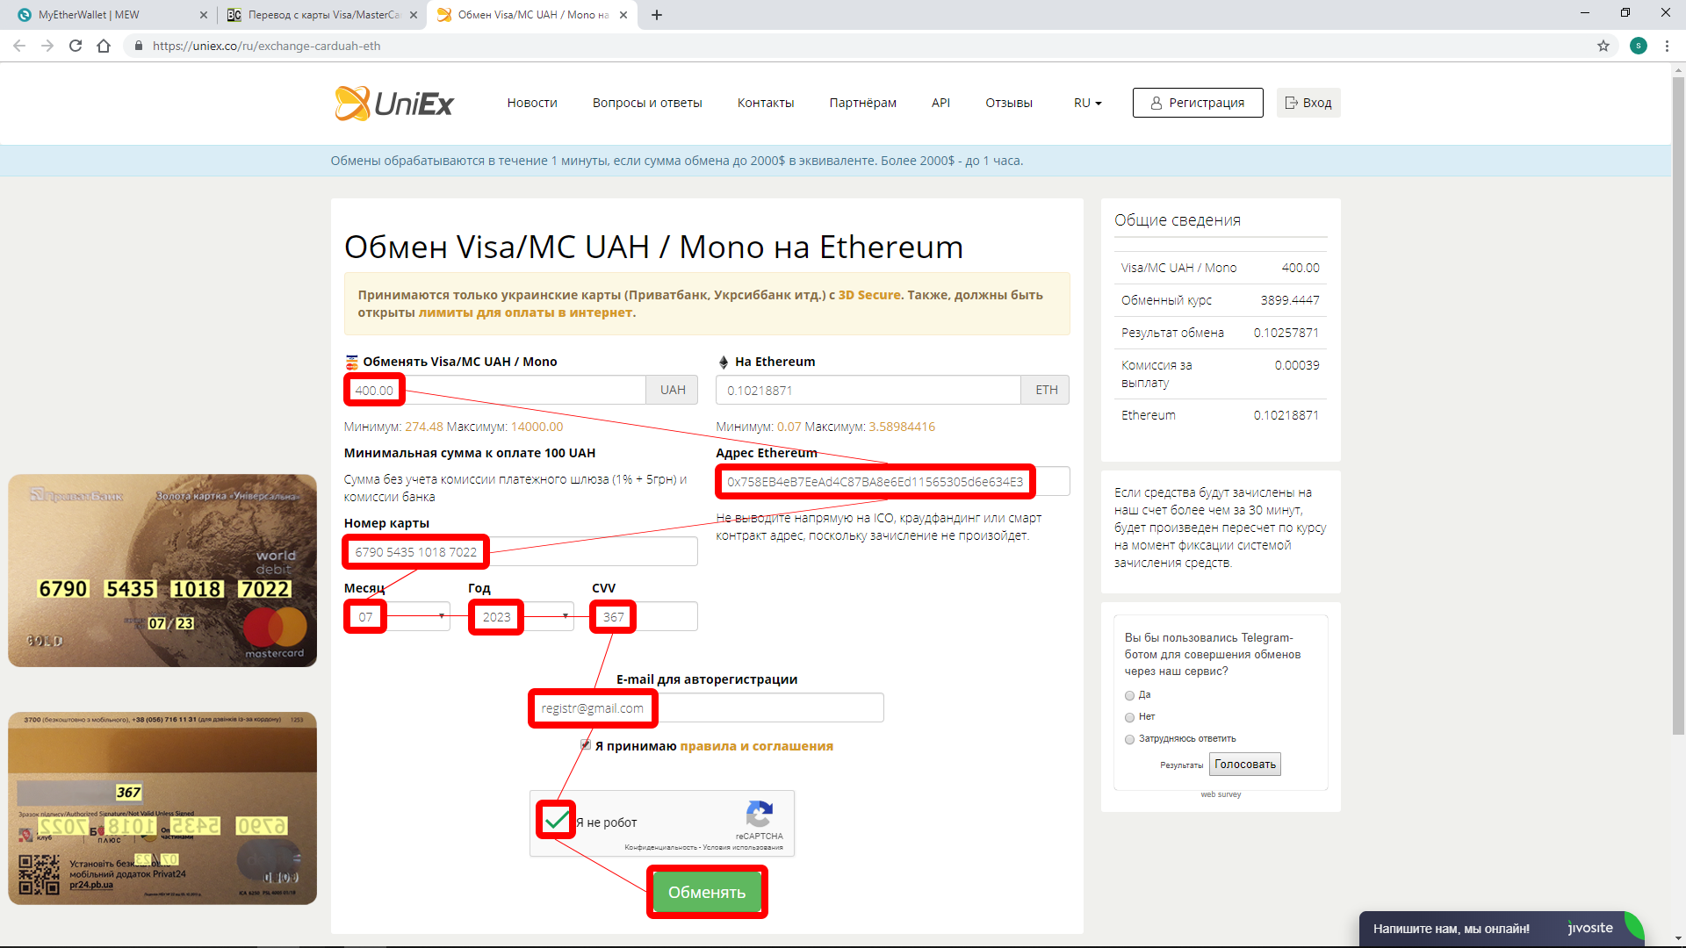Close the MyEtherWallet tab
This screenshot has height=948, width=1686.
click(204, 15)
